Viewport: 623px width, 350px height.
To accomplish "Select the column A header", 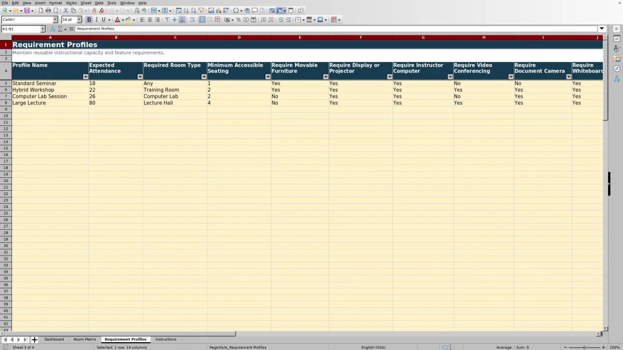I will [x=50, y=38].
